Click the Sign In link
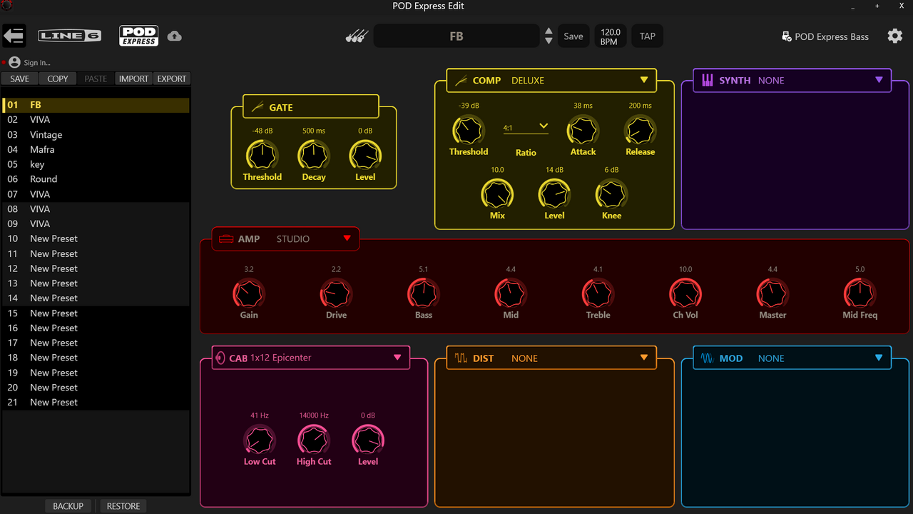Screen dimensions: 913x514 37,63
